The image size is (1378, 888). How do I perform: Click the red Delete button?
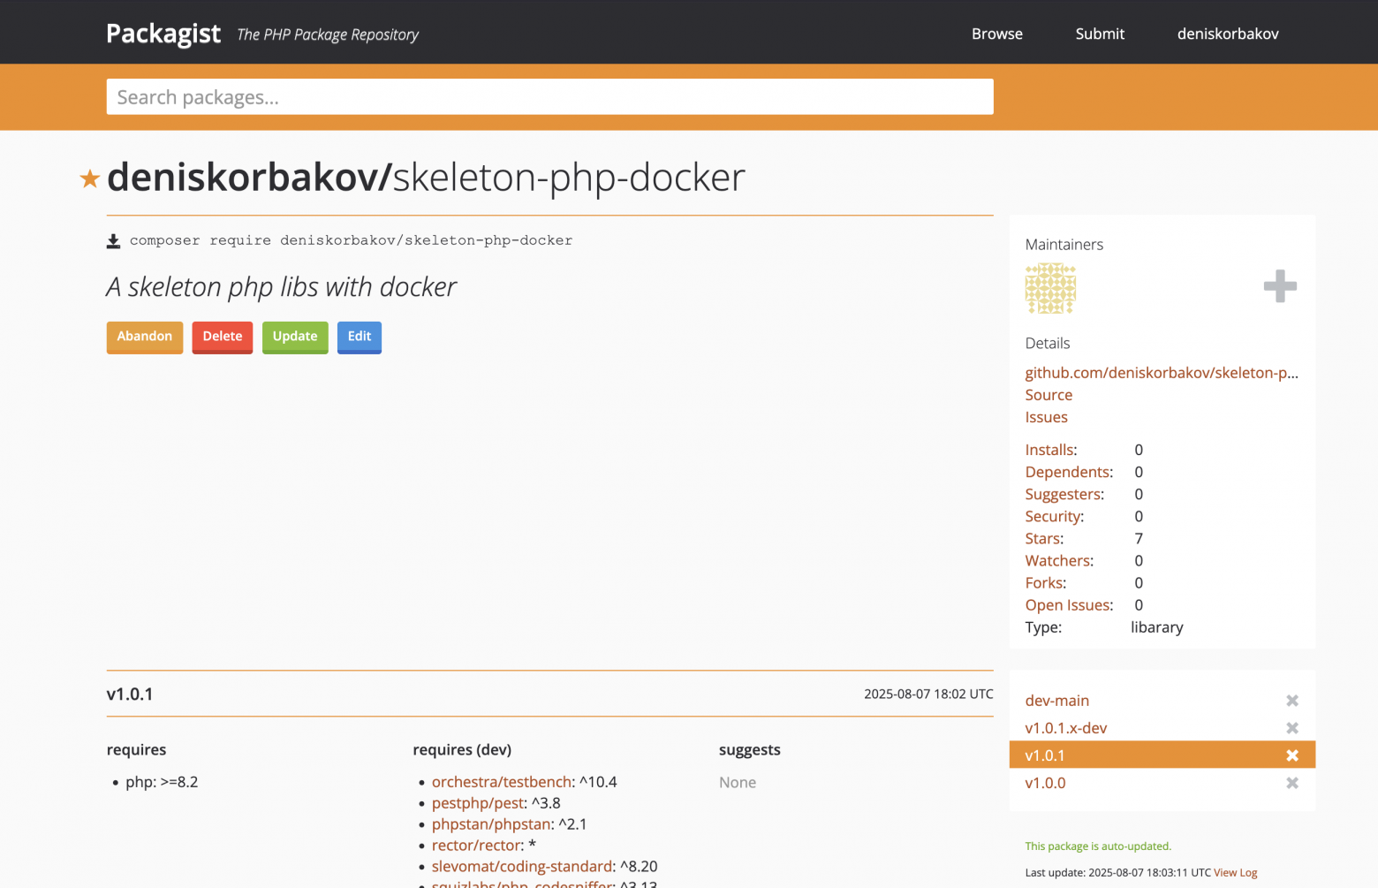[223, 337]
